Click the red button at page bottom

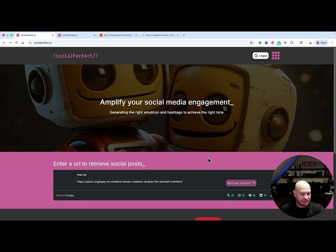tap(208, 219)
